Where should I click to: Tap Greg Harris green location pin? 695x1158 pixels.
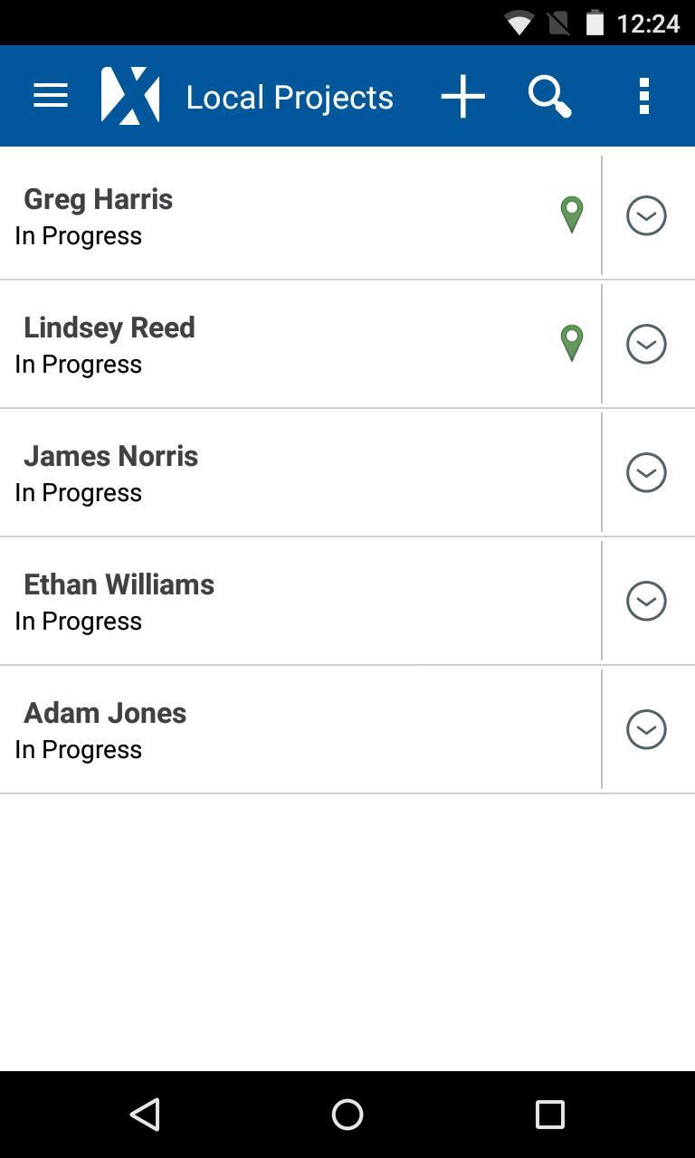(x=572, y=214)
